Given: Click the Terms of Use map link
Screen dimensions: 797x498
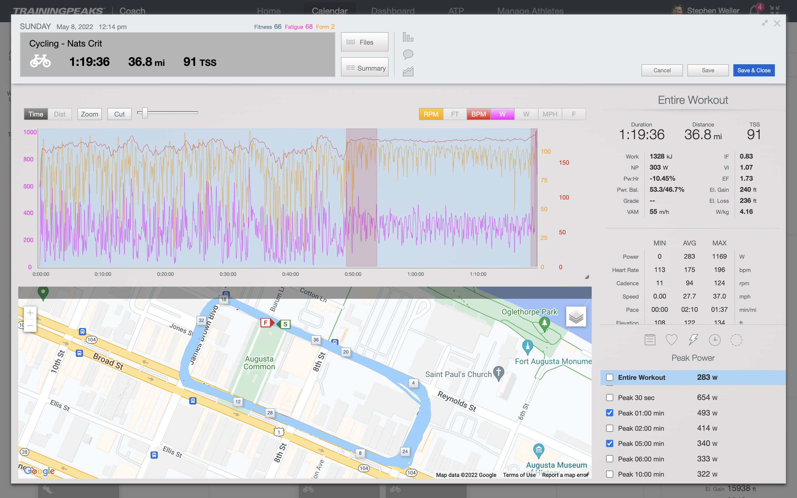Looking at the screenshot, I should click(519, 475).
